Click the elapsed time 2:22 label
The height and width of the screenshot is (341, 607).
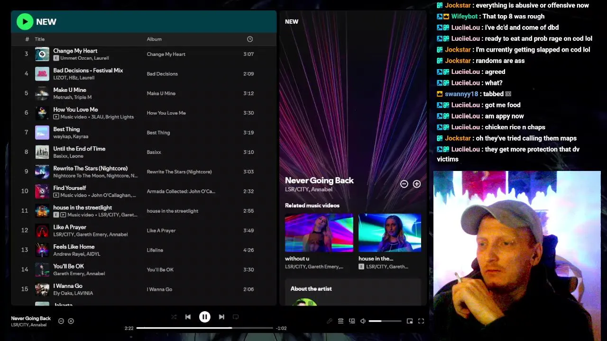coord(129,328)
